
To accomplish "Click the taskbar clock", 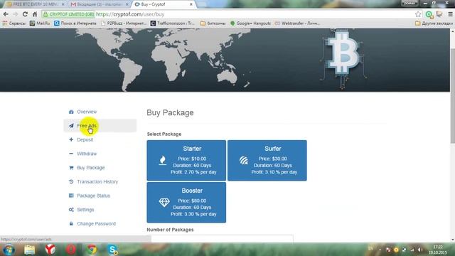I will [438, 250].
